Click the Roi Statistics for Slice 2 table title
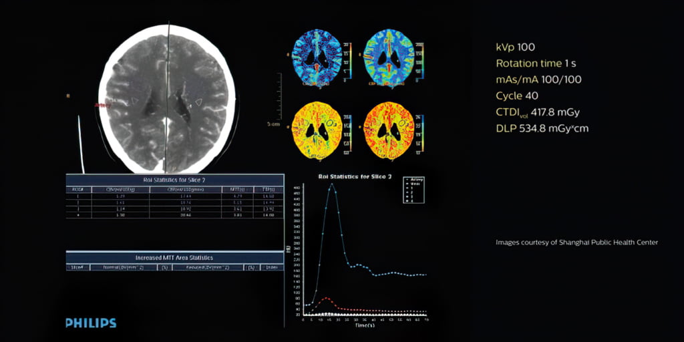The height and width of the screenshot is (342, 684). tap(174, 178)
